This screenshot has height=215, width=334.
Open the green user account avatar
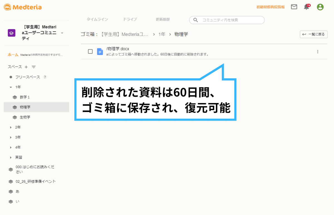(320, 7)
